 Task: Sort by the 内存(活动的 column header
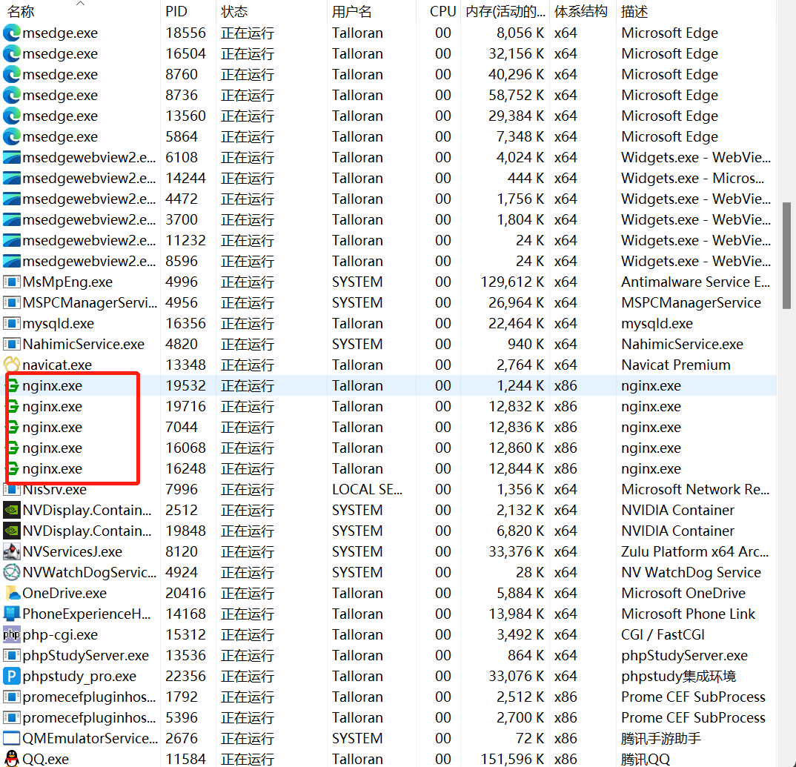tap(505, 12)
